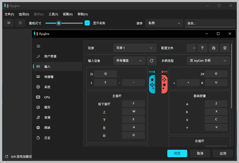Image resolution: width=239 pixels, height=163 pixels.
Task: Minimize the Ryujinx settings window
Action: pos(207,34)
